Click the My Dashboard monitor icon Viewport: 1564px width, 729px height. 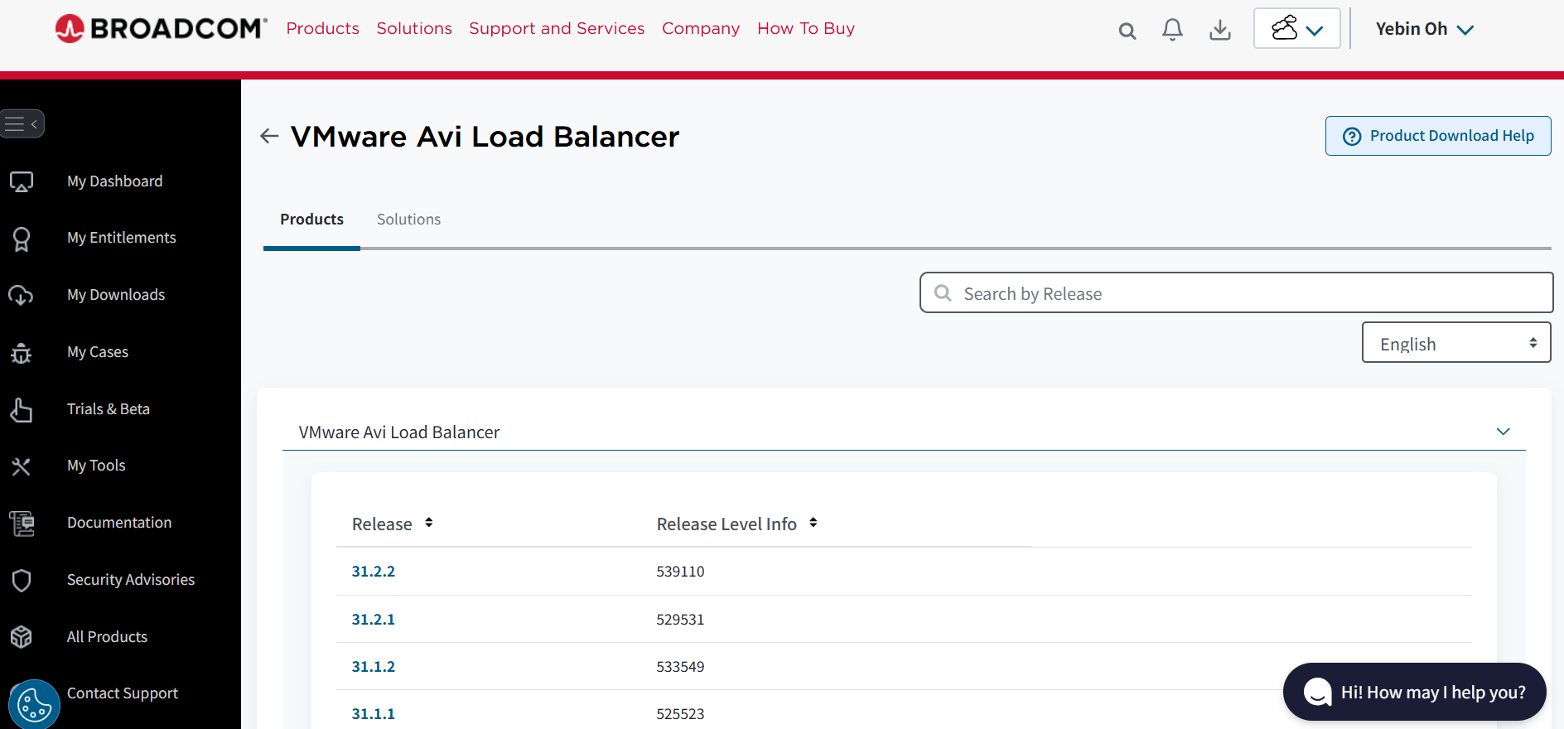[x=22, y=181]
